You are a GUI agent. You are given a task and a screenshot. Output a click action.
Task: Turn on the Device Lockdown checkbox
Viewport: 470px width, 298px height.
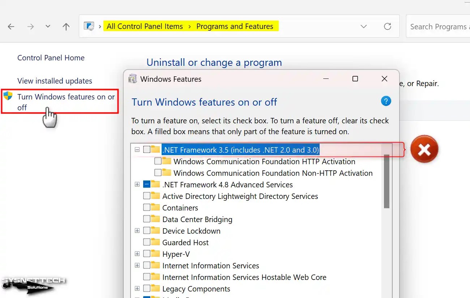coord(147,231)
